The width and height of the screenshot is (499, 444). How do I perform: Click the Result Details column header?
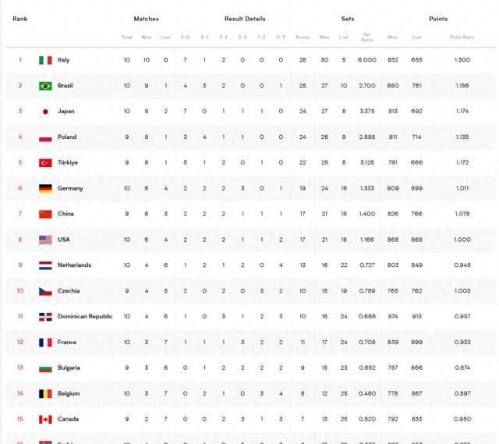pyautogui.click(x=245, y=19)
